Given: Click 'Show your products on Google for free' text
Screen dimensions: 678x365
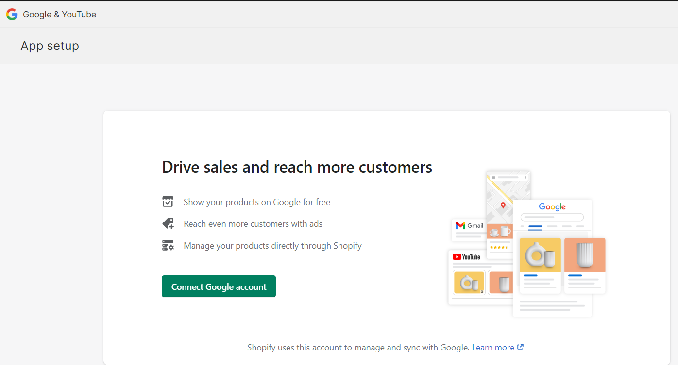Looking at the screenshot, I should pos(256,202).
